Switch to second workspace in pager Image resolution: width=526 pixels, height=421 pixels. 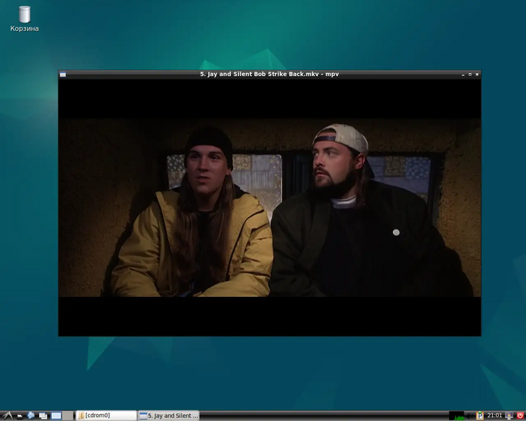pos(68,416)
